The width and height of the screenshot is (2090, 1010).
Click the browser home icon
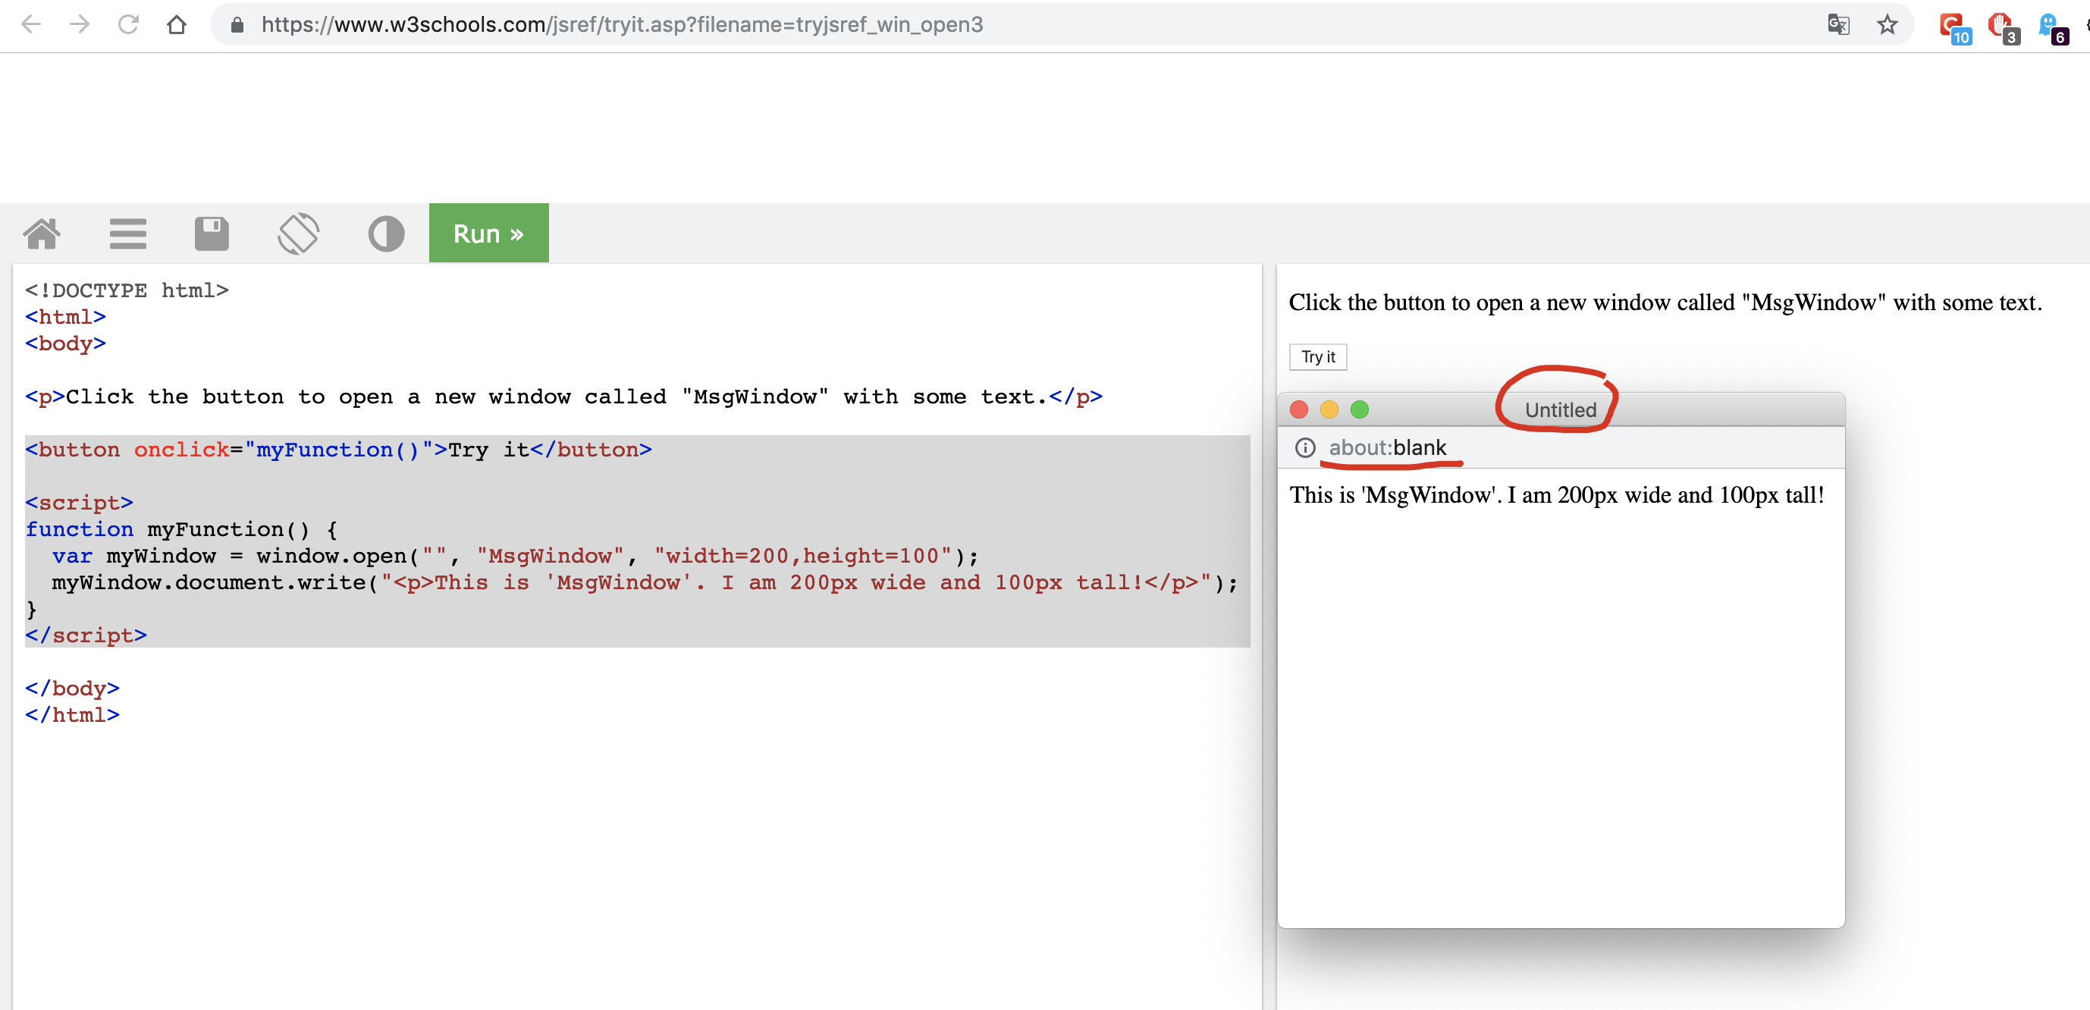tap(177, 24)
